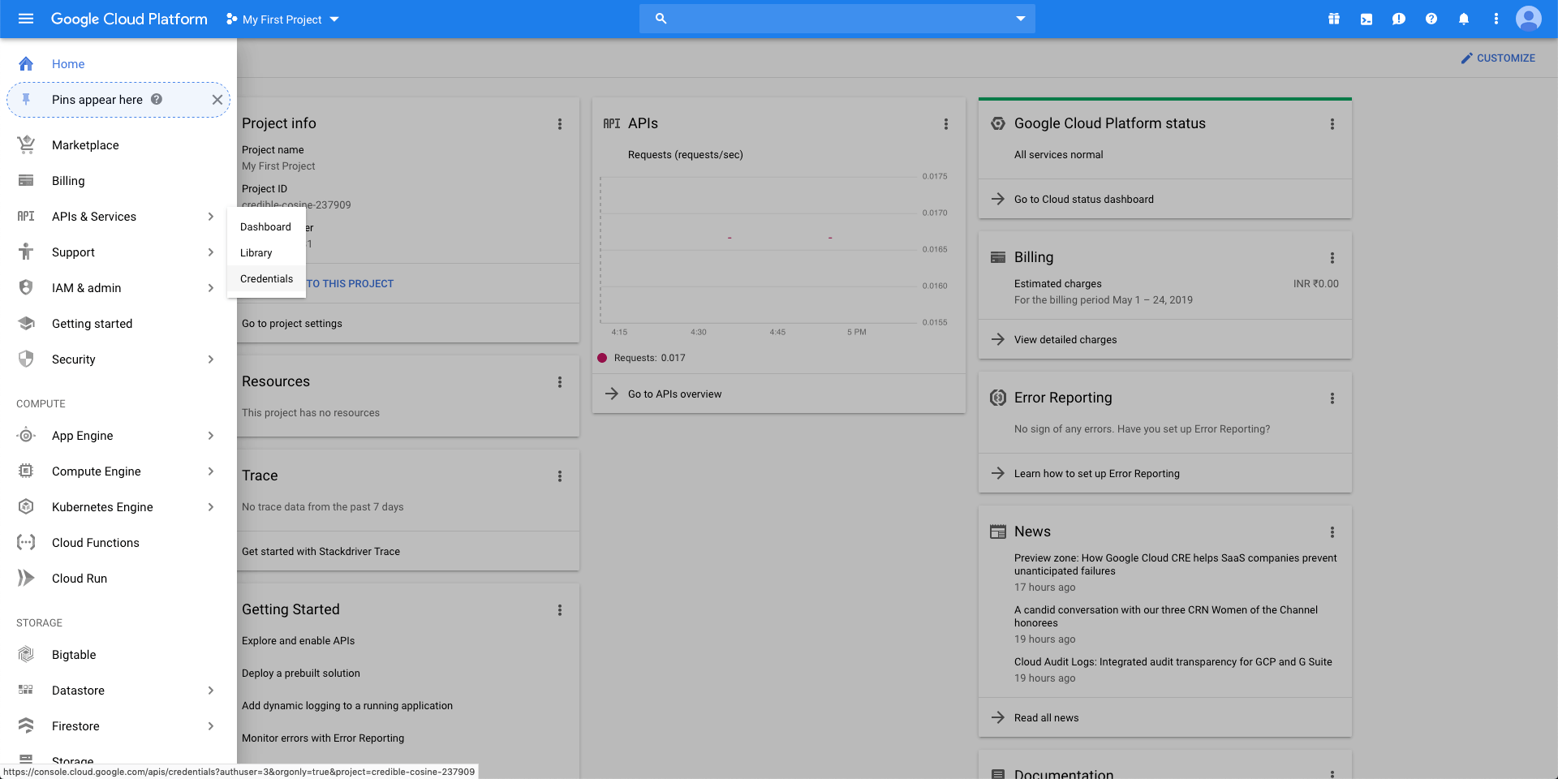Select Library in APIs submenu
Screen dimensions: 1558x779
coord(266,253)
